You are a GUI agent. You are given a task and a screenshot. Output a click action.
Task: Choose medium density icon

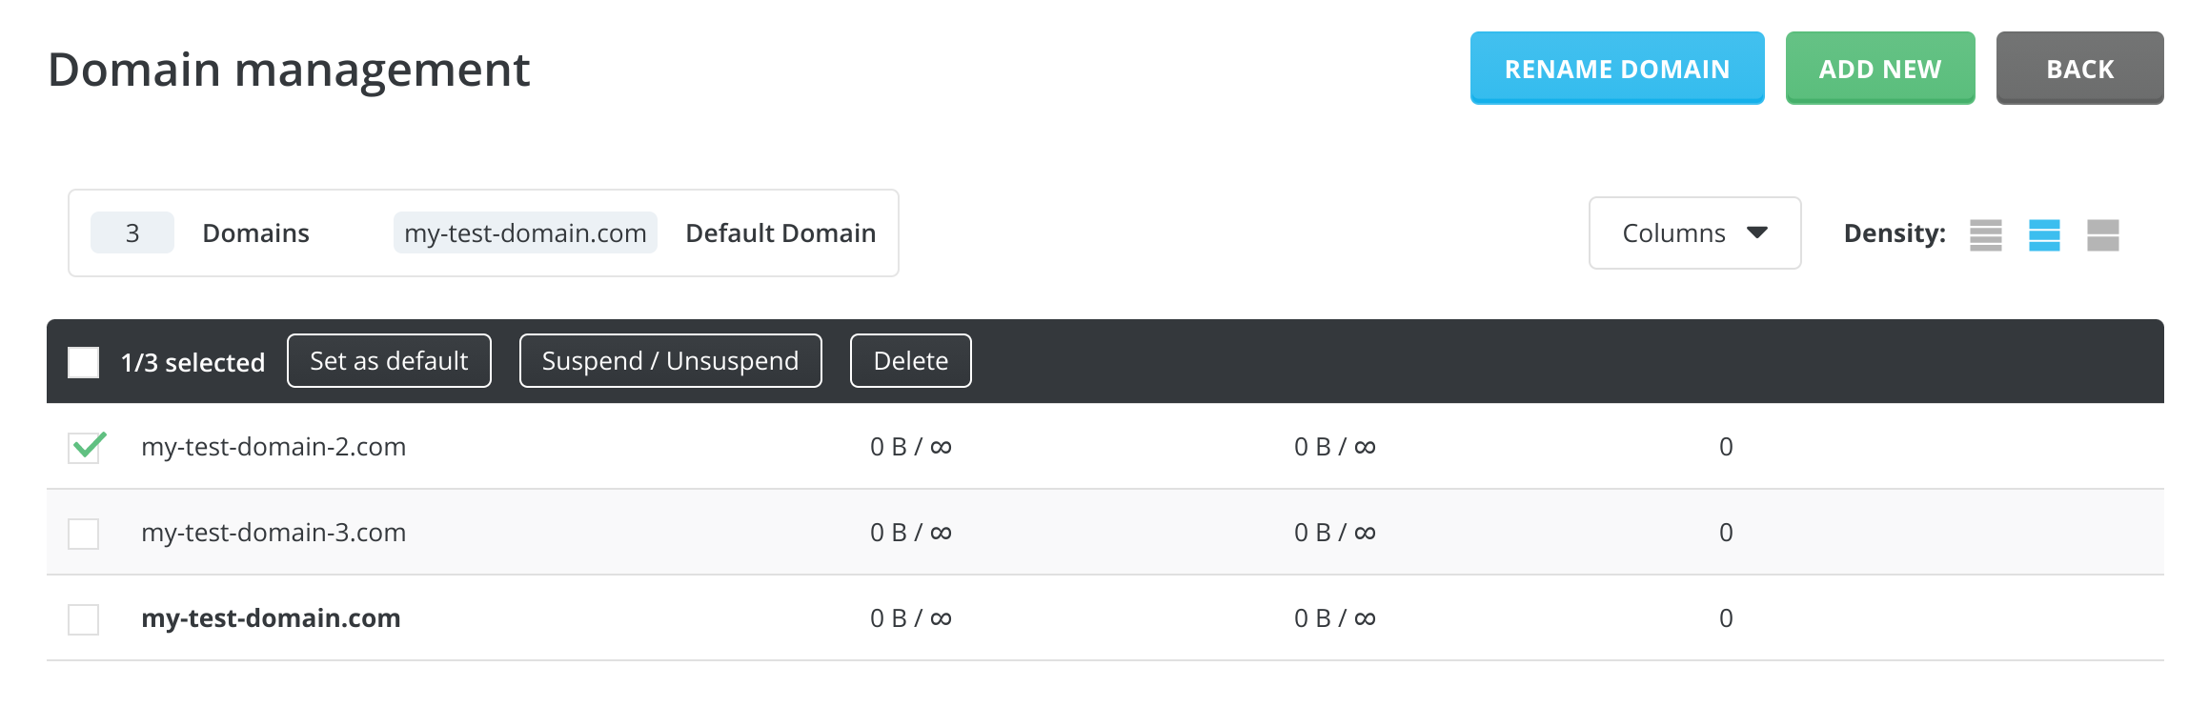(2044, 234)
